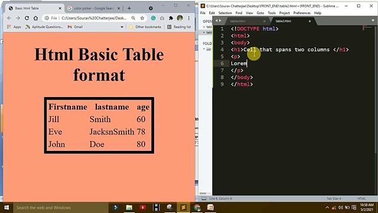Open the Apps shortcut in bookmarks bar
The image size is (378, 213).
[x=14, y=27]
